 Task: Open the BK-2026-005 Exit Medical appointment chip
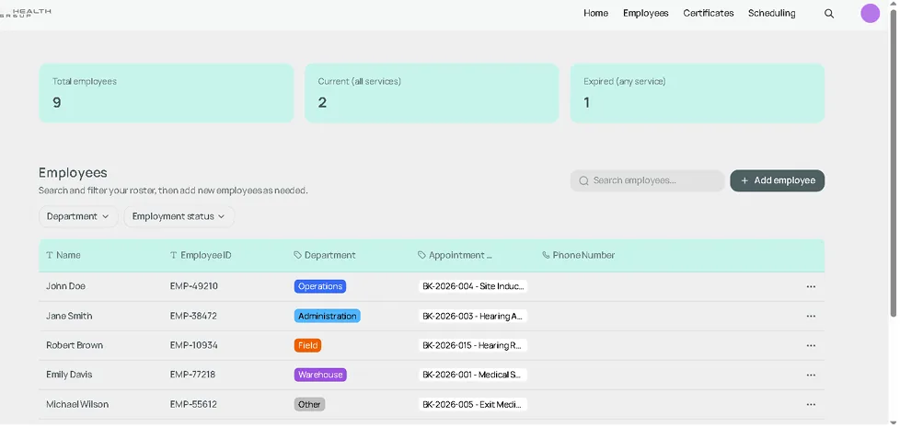pyautogui.click(x=473, y=404)
